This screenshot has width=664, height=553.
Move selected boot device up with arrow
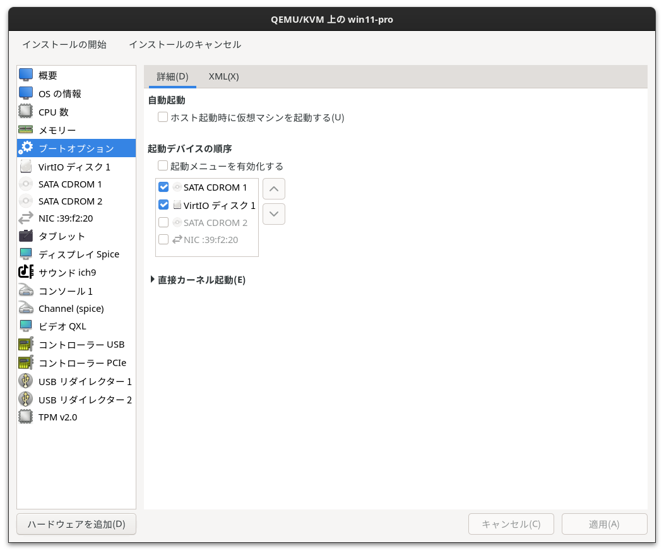273,188
